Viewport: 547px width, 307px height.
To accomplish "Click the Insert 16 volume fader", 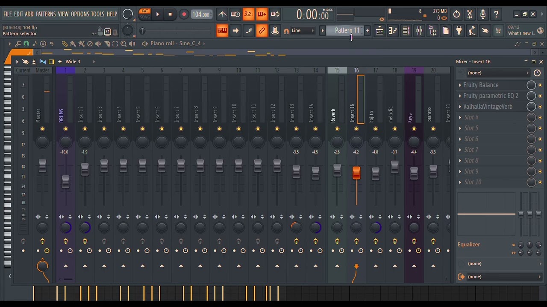I will click(356, 173).
